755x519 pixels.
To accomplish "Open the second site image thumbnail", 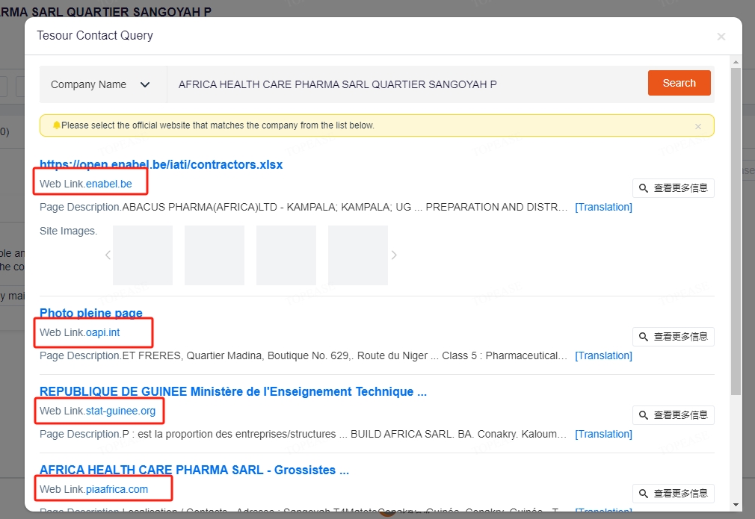I will click(215, 255).
